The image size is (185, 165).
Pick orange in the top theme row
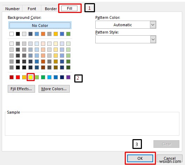click(43, 34)
